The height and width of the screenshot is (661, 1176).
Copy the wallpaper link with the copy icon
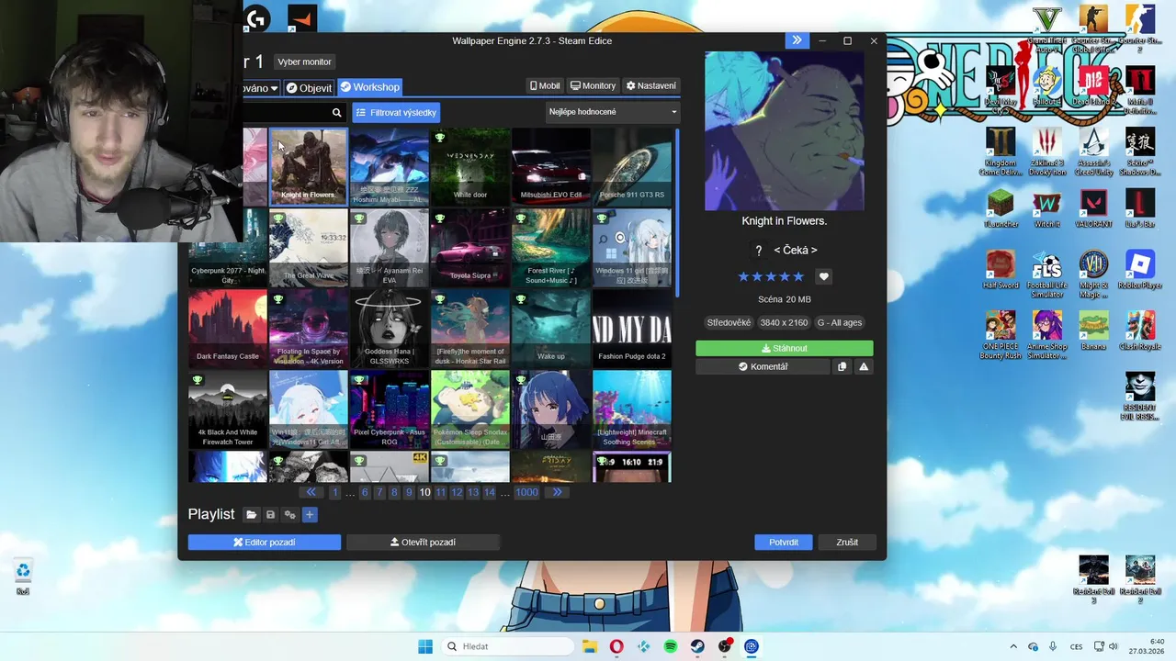(842, 366)
